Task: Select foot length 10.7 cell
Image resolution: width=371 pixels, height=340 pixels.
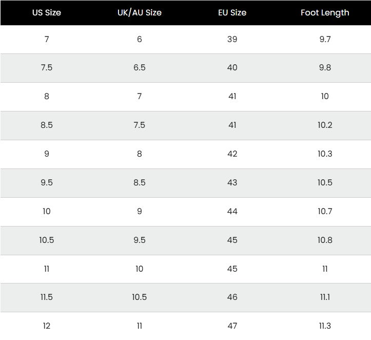Action: pyautogui.click(x=325, y=212)
